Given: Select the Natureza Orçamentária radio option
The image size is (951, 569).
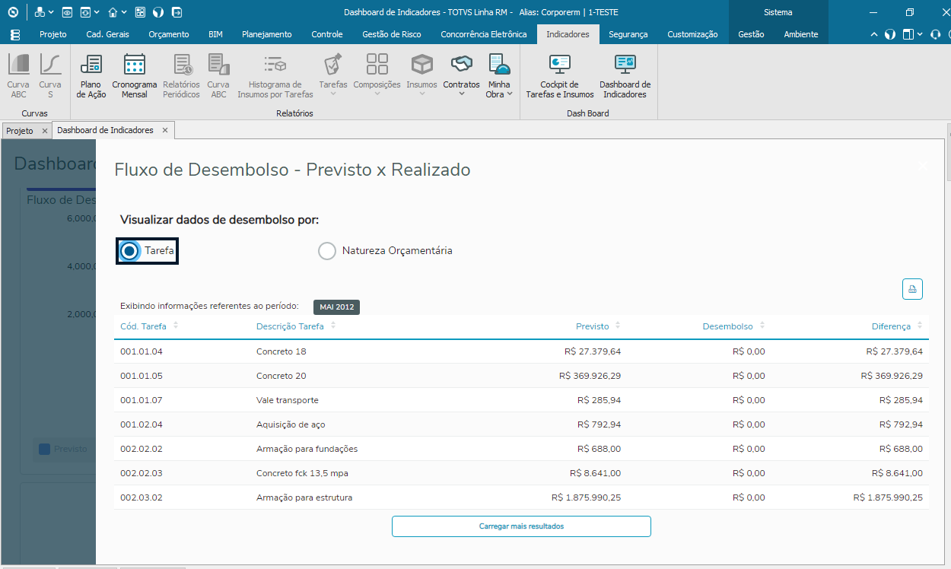Looking at the screenshot, I should point(327,250).
